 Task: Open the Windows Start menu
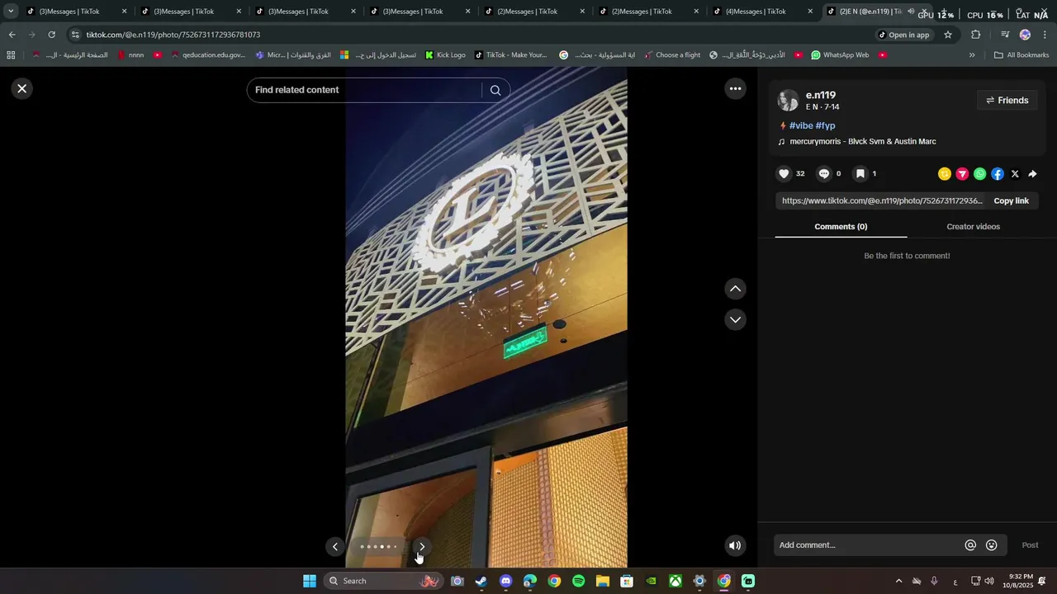click(310, 581)
